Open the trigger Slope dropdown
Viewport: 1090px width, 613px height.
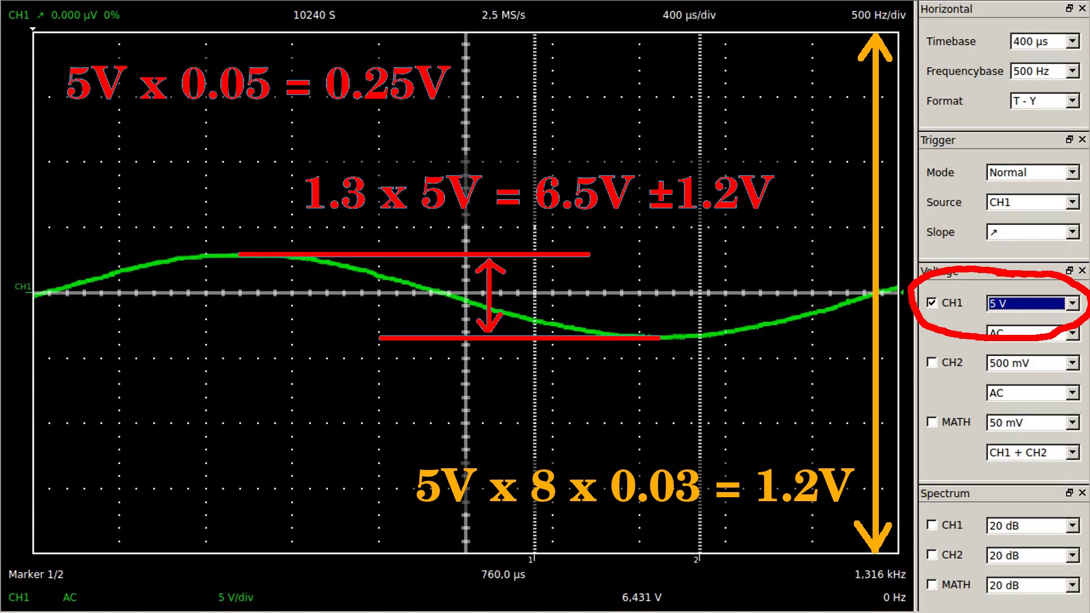click(x=1072, y=232)
